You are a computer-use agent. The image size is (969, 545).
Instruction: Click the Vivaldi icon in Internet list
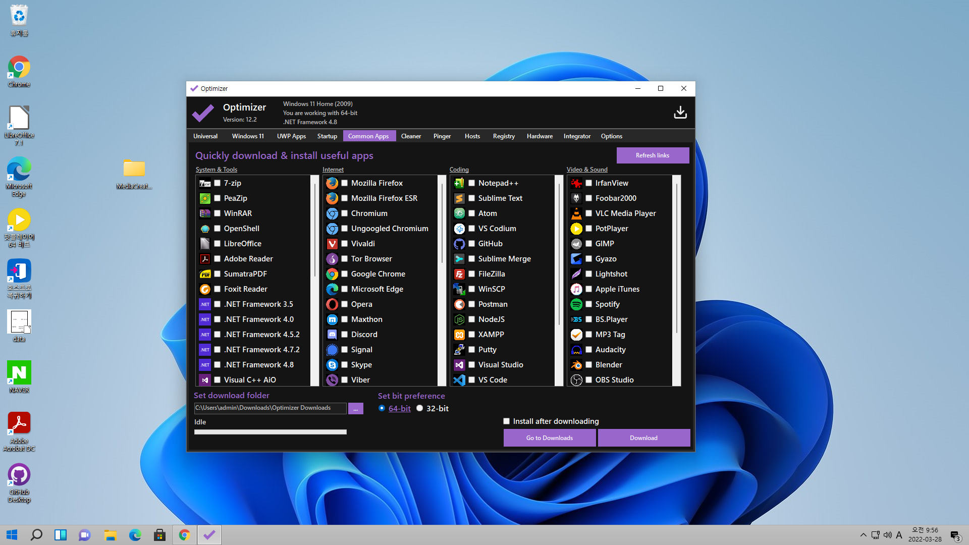332,244
